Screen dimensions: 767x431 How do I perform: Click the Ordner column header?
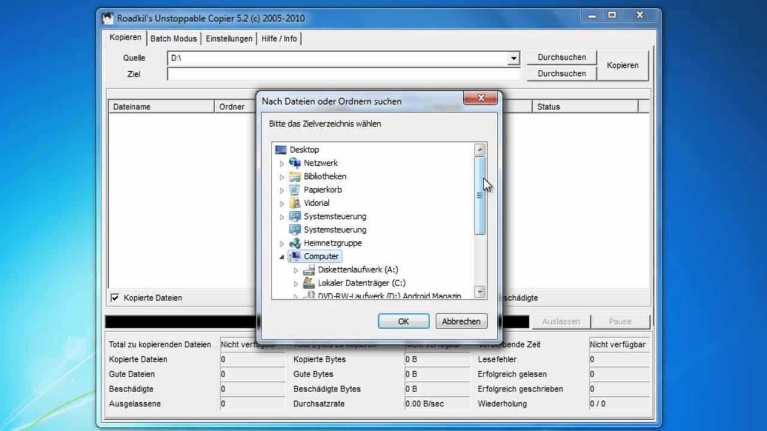(x=235, y=107)
